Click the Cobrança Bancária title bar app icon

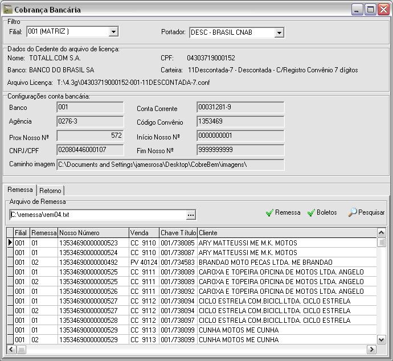coord(8,10)
